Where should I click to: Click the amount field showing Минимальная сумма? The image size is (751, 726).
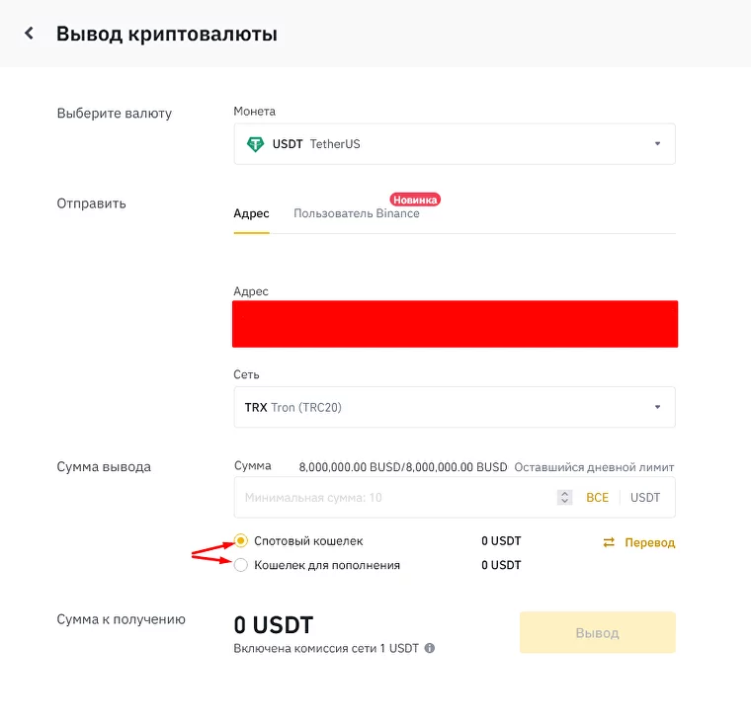tap(395, 498)
